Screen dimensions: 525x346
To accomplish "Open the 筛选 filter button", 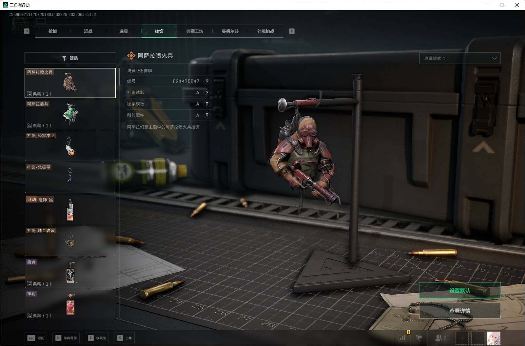I will 70,58.
